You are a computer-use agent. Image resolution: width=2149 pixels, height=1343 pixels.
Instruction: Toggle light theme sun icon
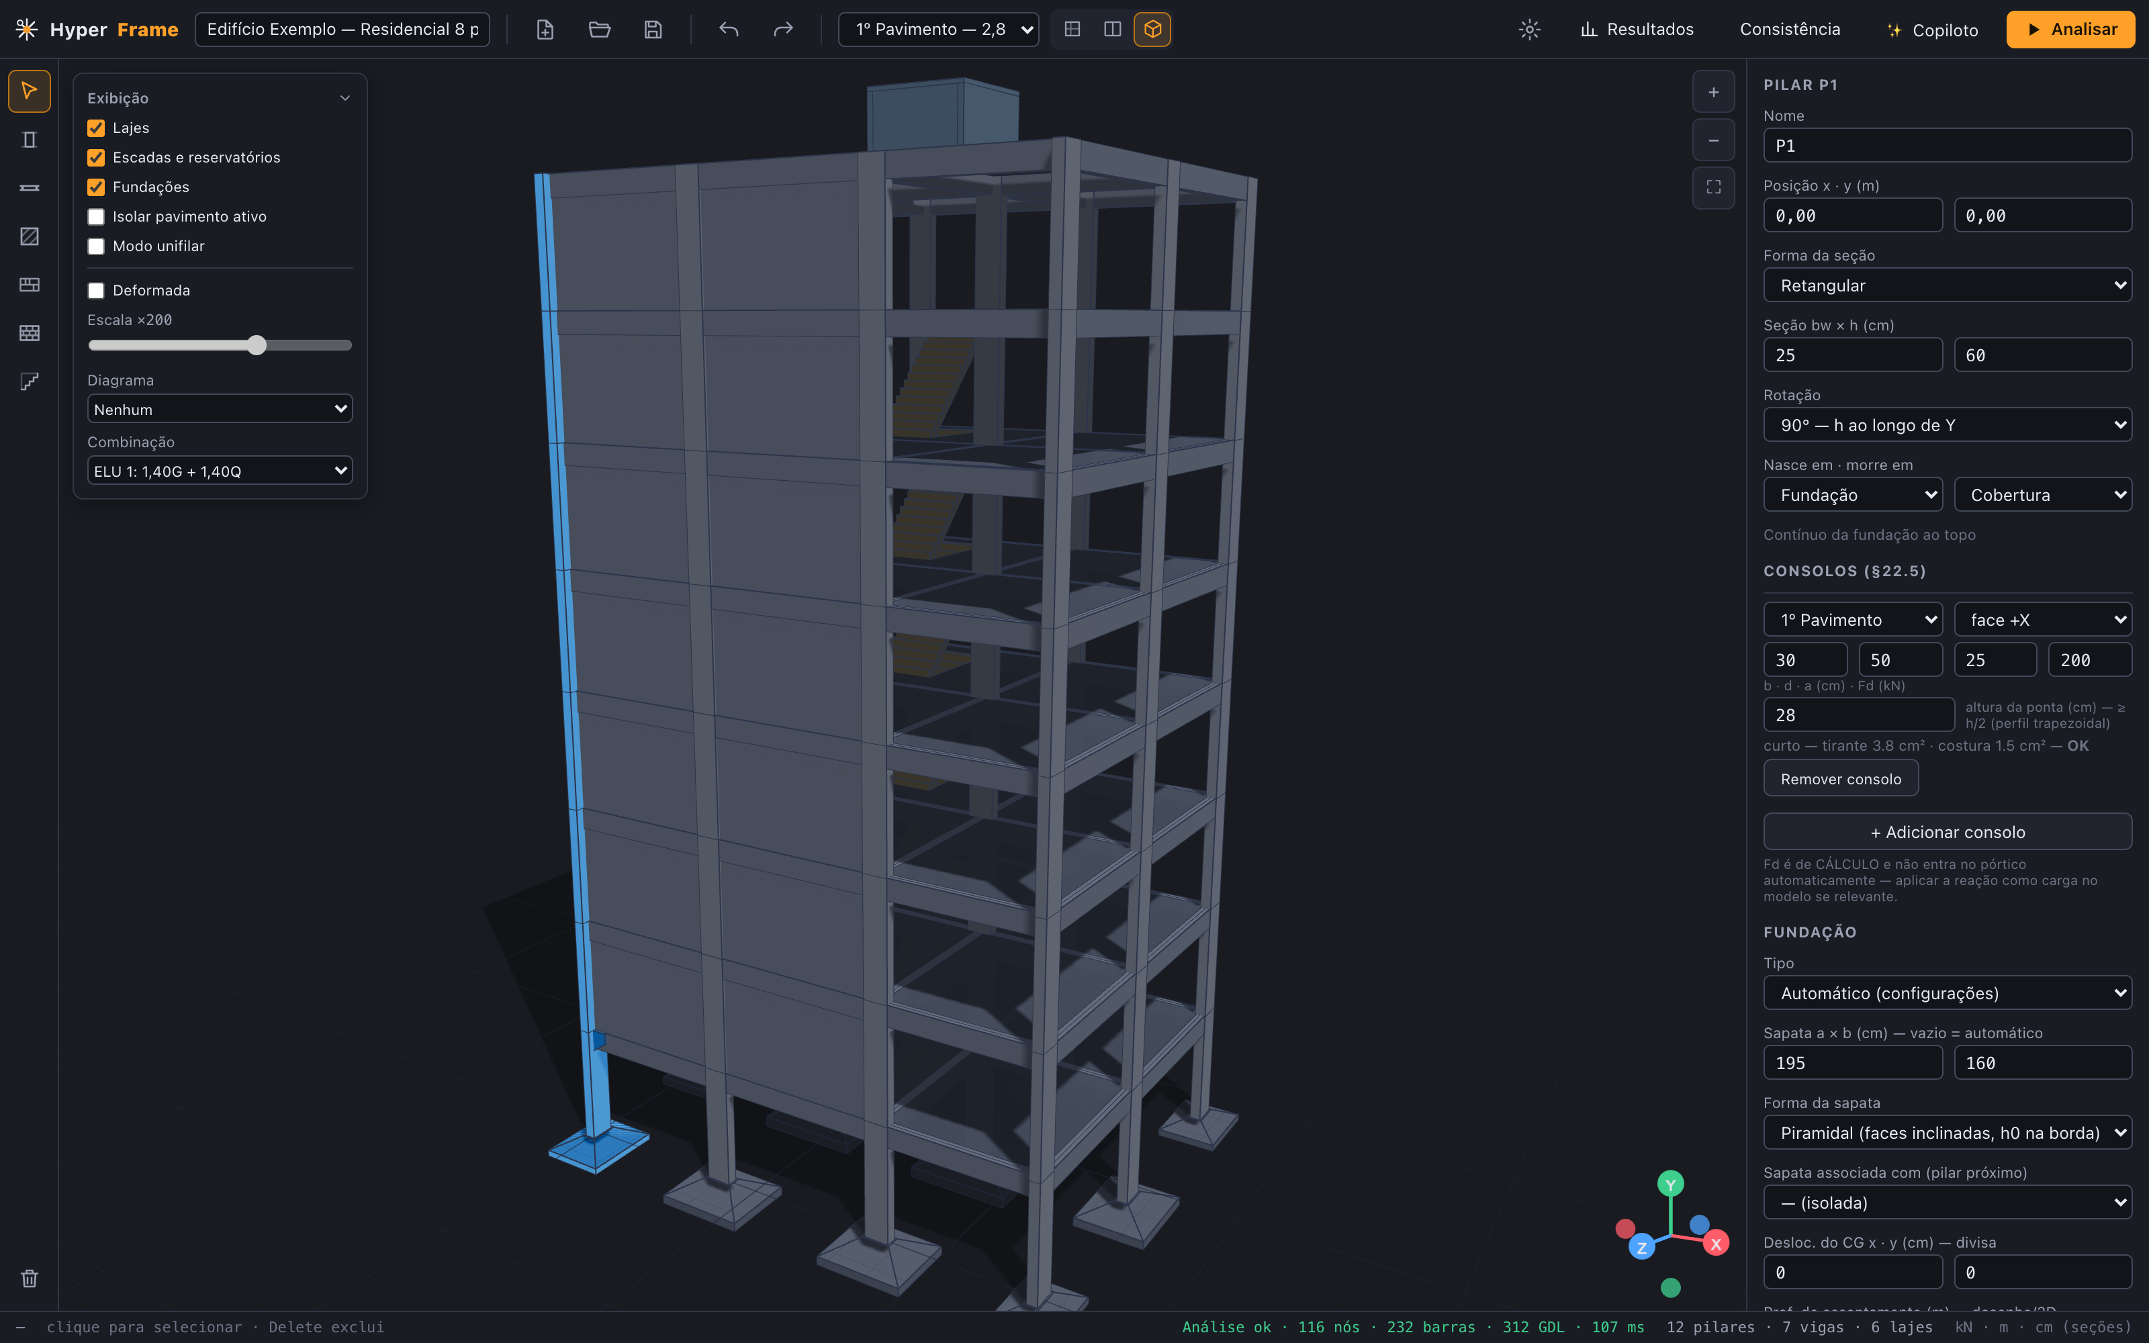tap(1529, 30)
